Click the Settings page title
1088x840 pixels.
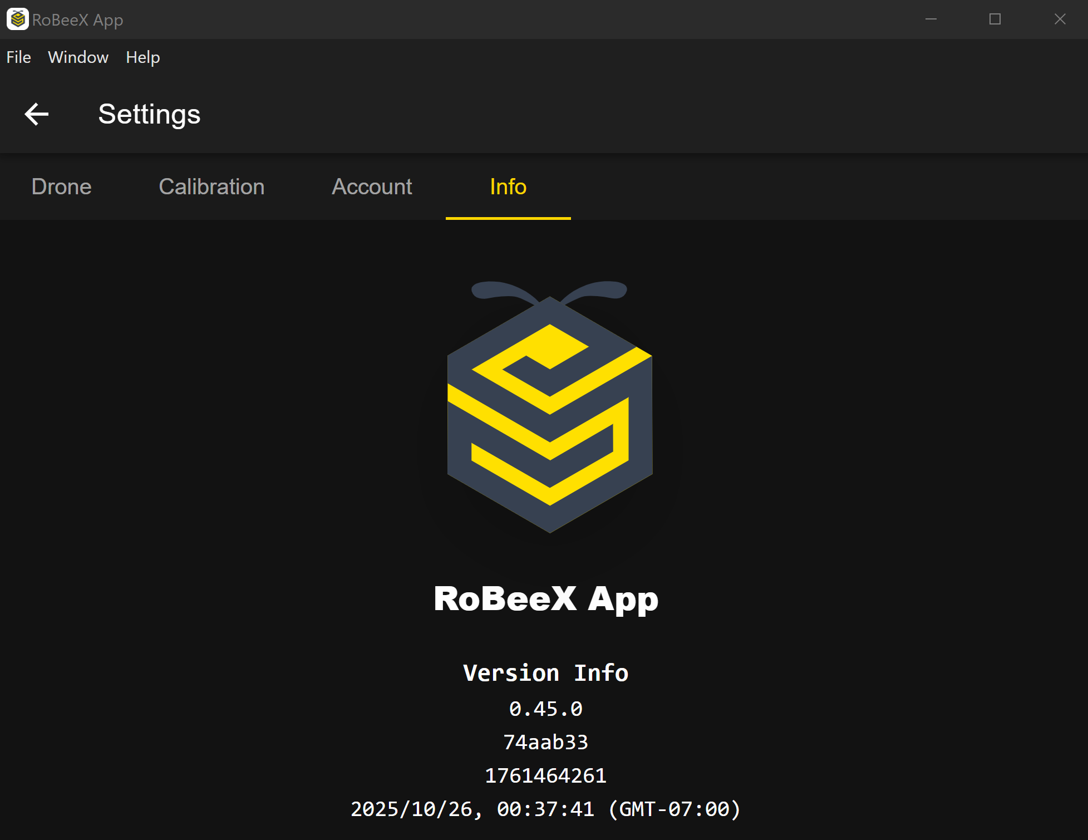pos(149,114)
